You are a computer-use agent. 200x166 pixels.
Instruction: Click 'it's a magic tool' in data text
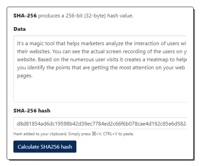click(36, 44)
